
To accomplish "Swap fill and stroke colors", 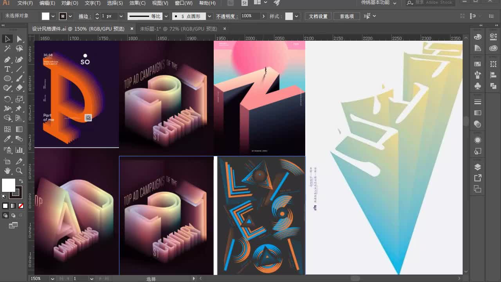I will (21, 181).
